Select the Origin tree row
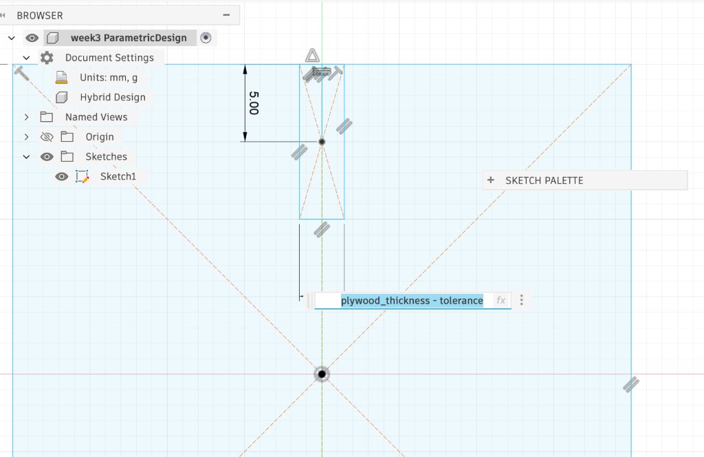The width and height of the screenshot is (704, 457). (100, 136)
